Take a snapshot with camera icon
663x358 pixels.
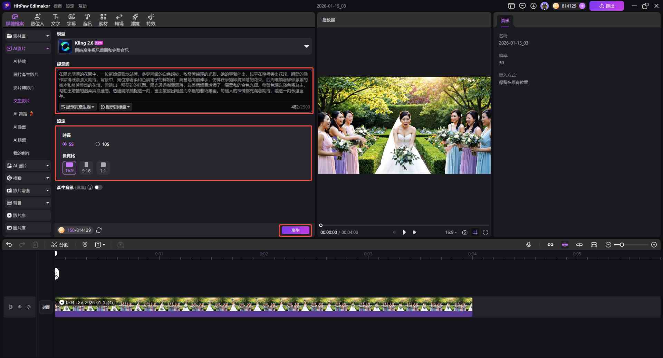pyautogui.click(x=465, y=232)
